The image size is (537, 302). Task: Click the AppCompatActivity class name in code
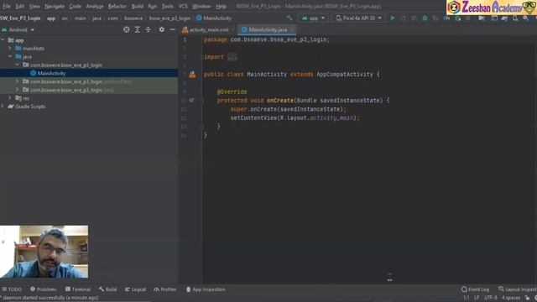click(345, 75)
